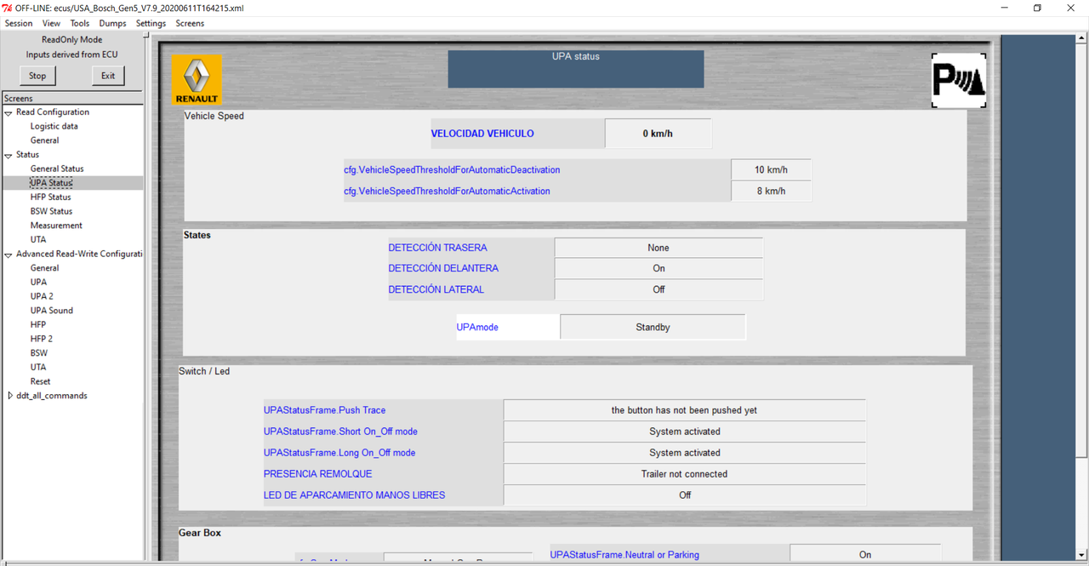Click the VELOCIDAD VEHICULO label
Viewport: 1089px width, 566px height.
pyautogui.click(x=482, y=134)
